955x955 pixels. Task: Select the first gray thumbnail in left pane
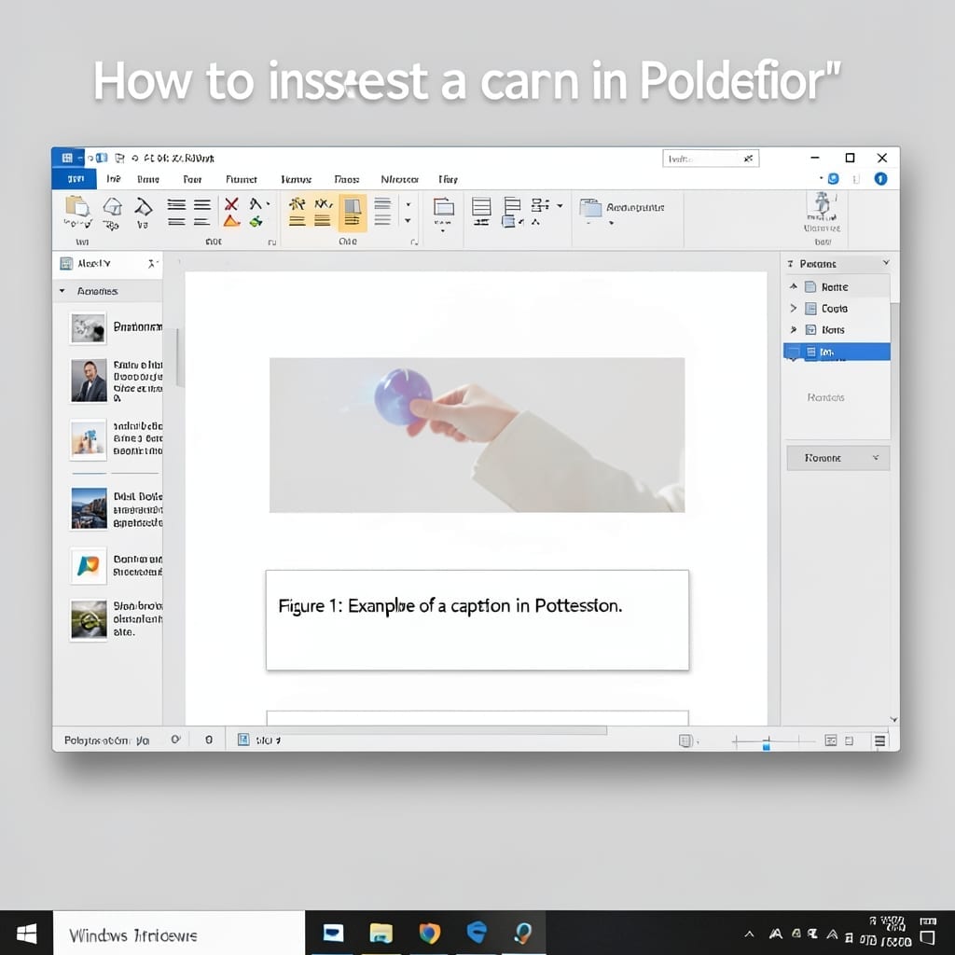[89, 328]
